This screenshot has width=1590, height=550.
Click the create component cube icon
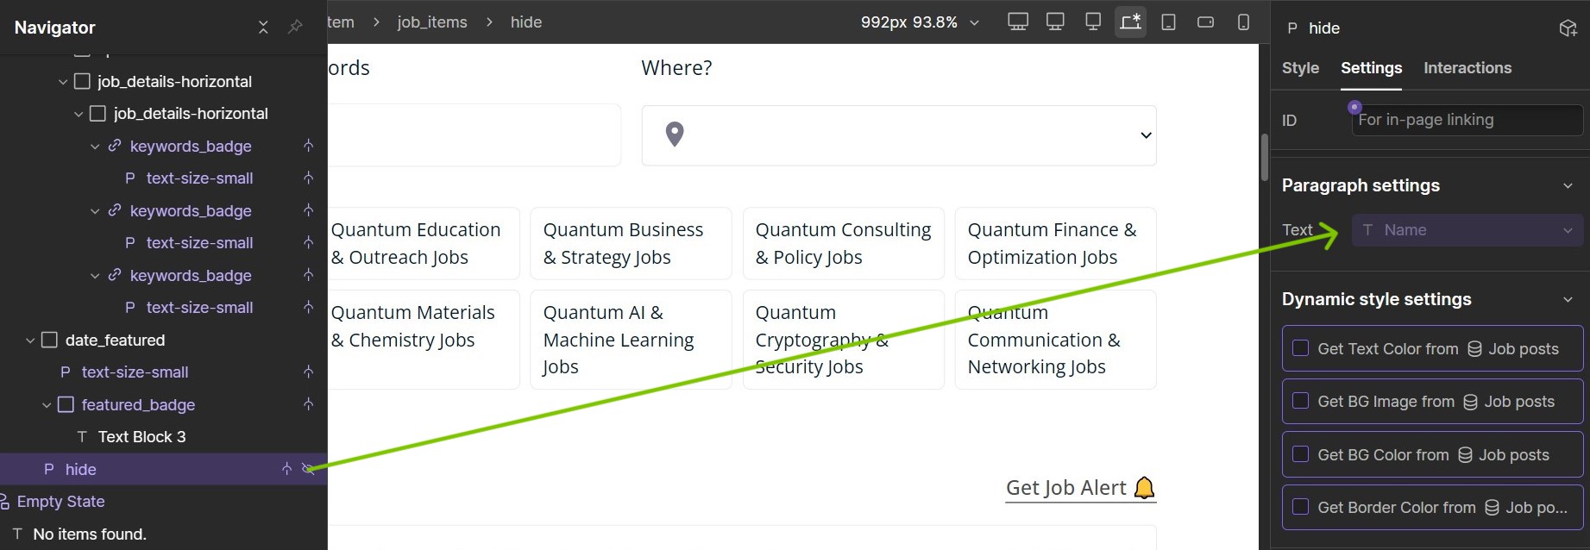pyautogui.click(x=1568, y=28)
